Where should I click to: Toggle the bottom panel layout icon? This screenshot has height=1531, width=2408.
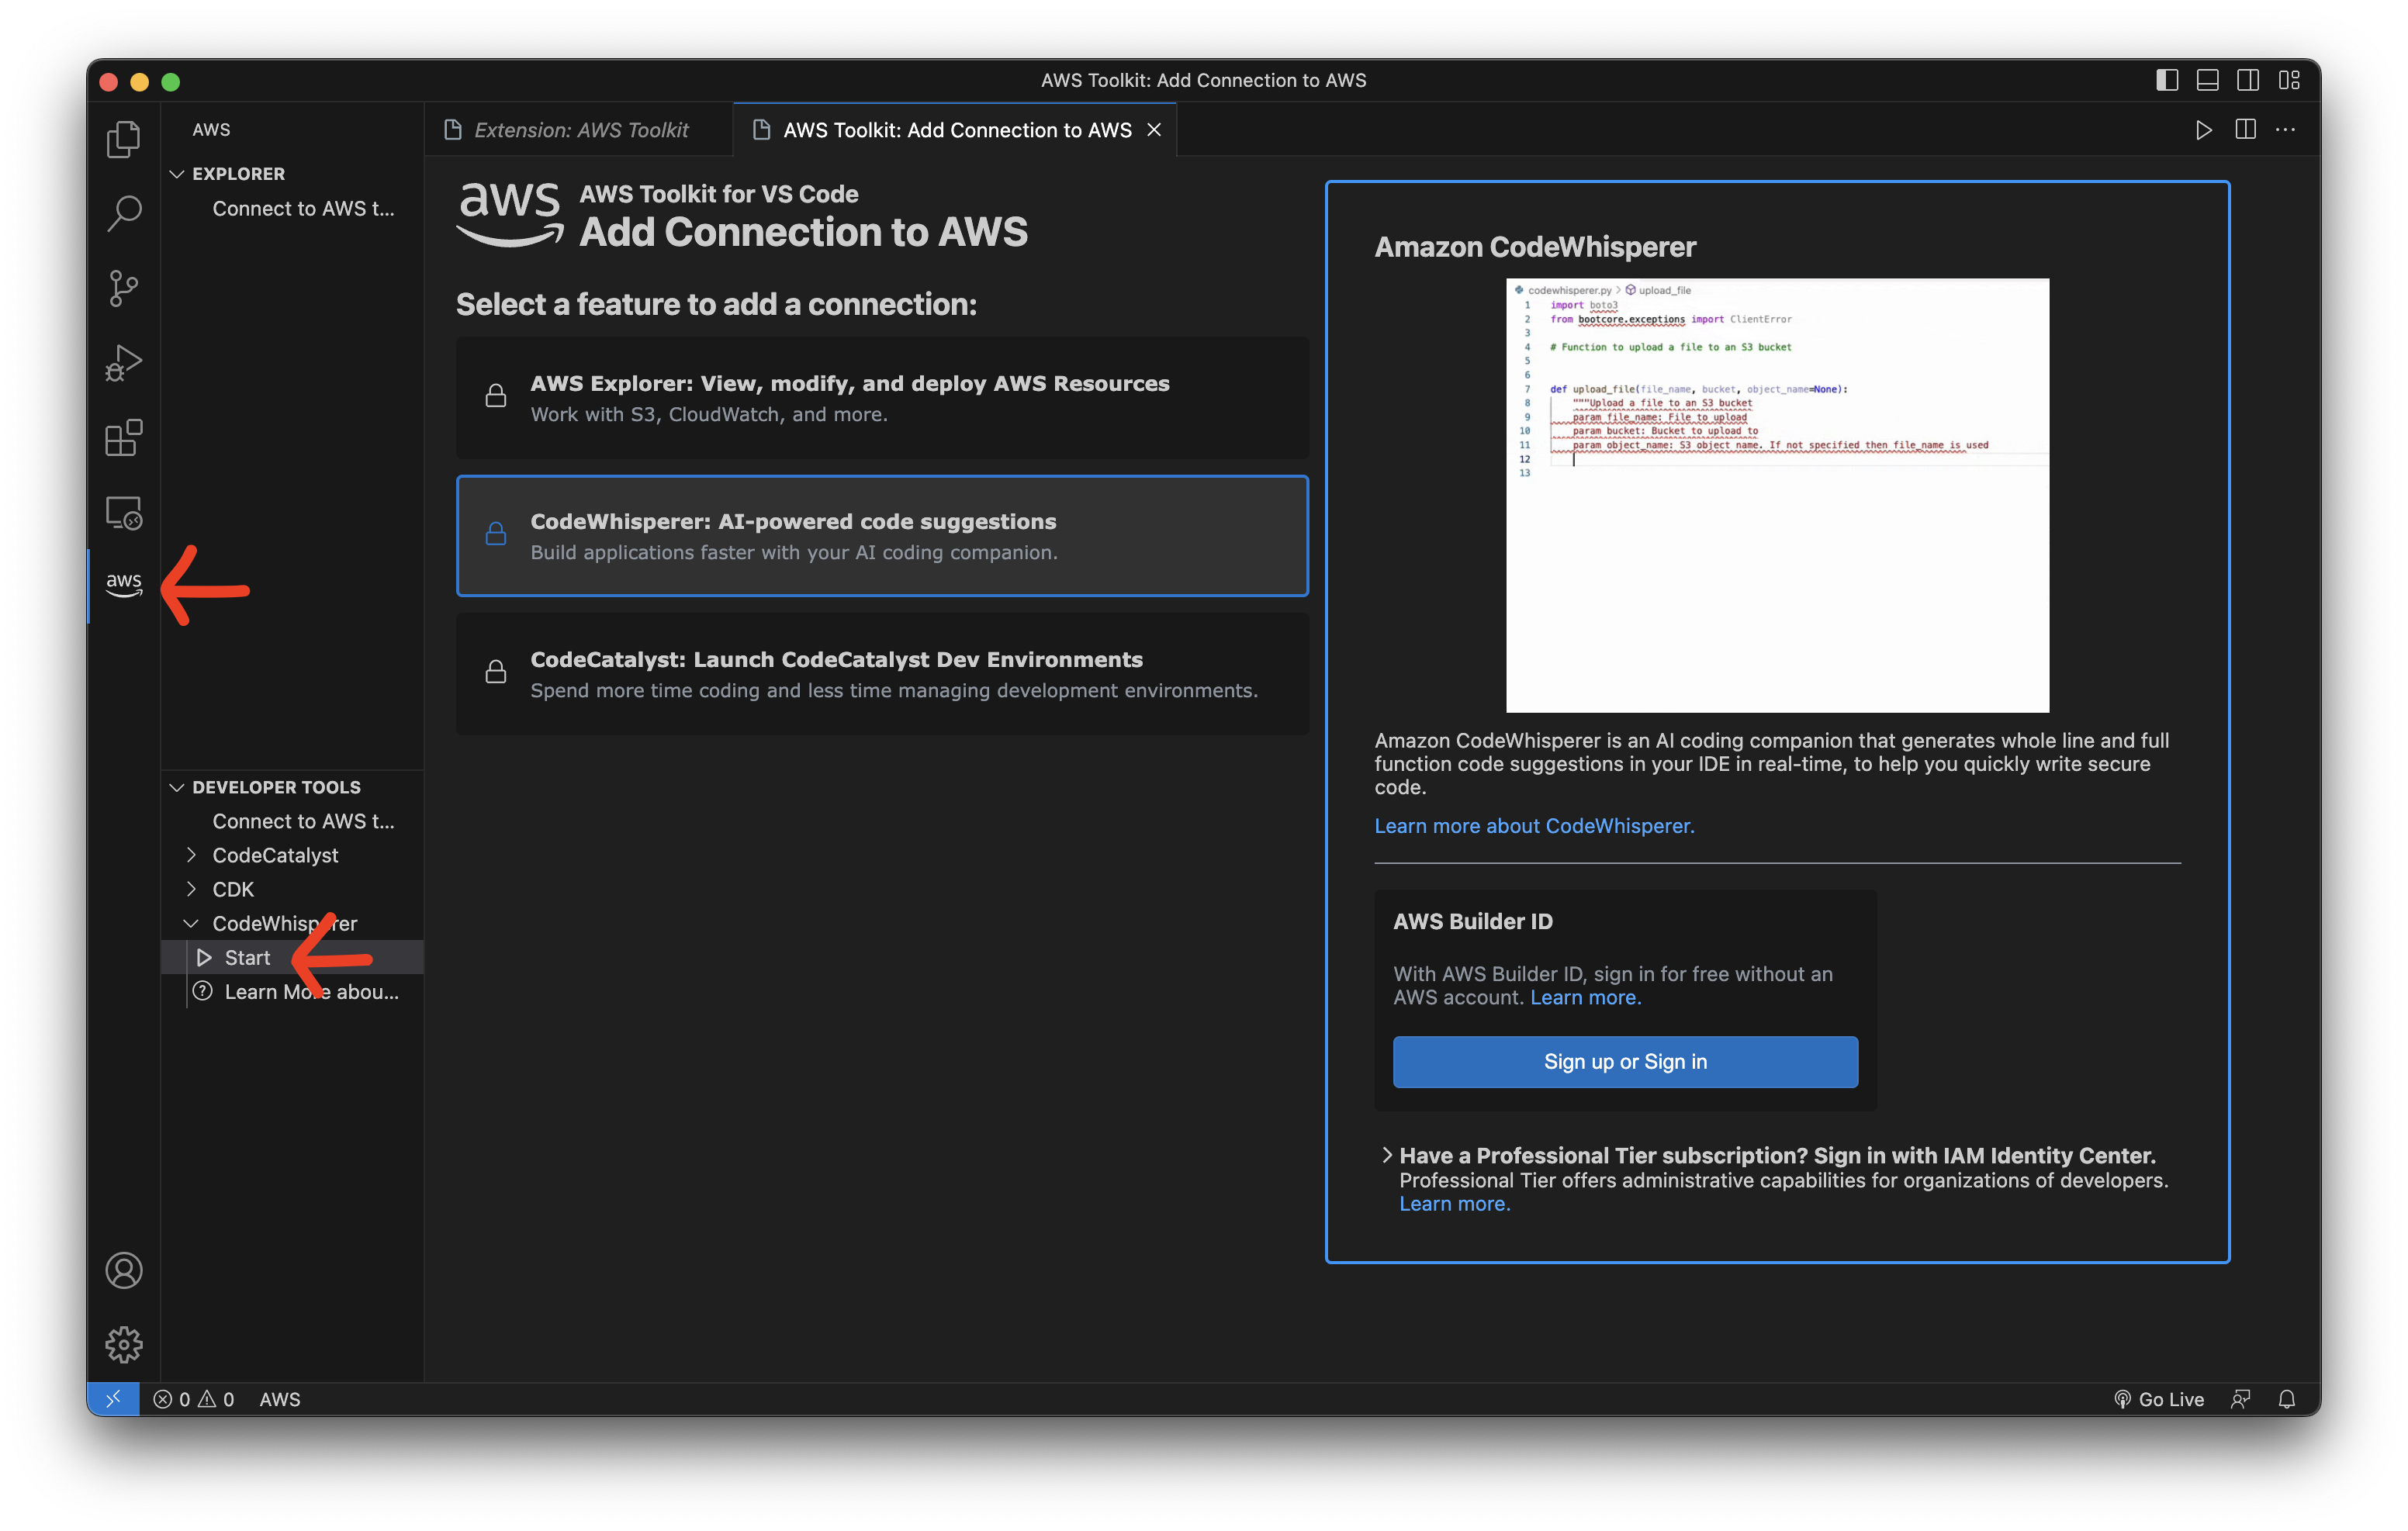tap(2207, 80)
